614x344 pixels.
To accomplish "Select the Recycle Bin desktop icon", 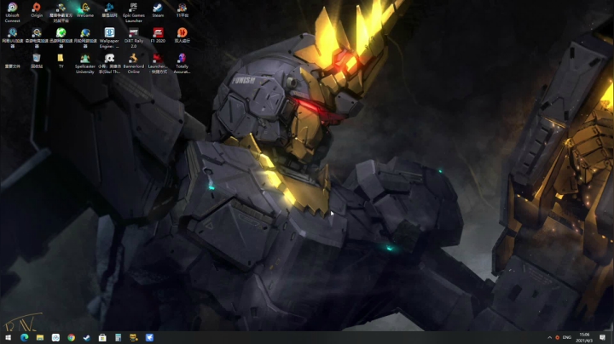I will click(x=37, y=61).
